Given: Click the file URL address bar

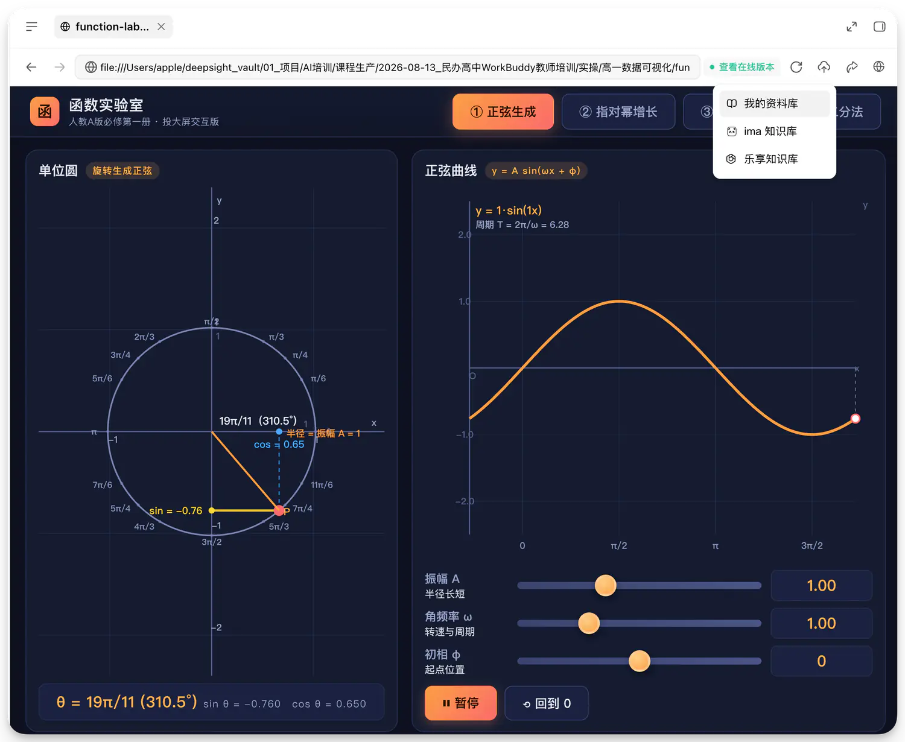Looking at the screenshot, I should 387,67.
